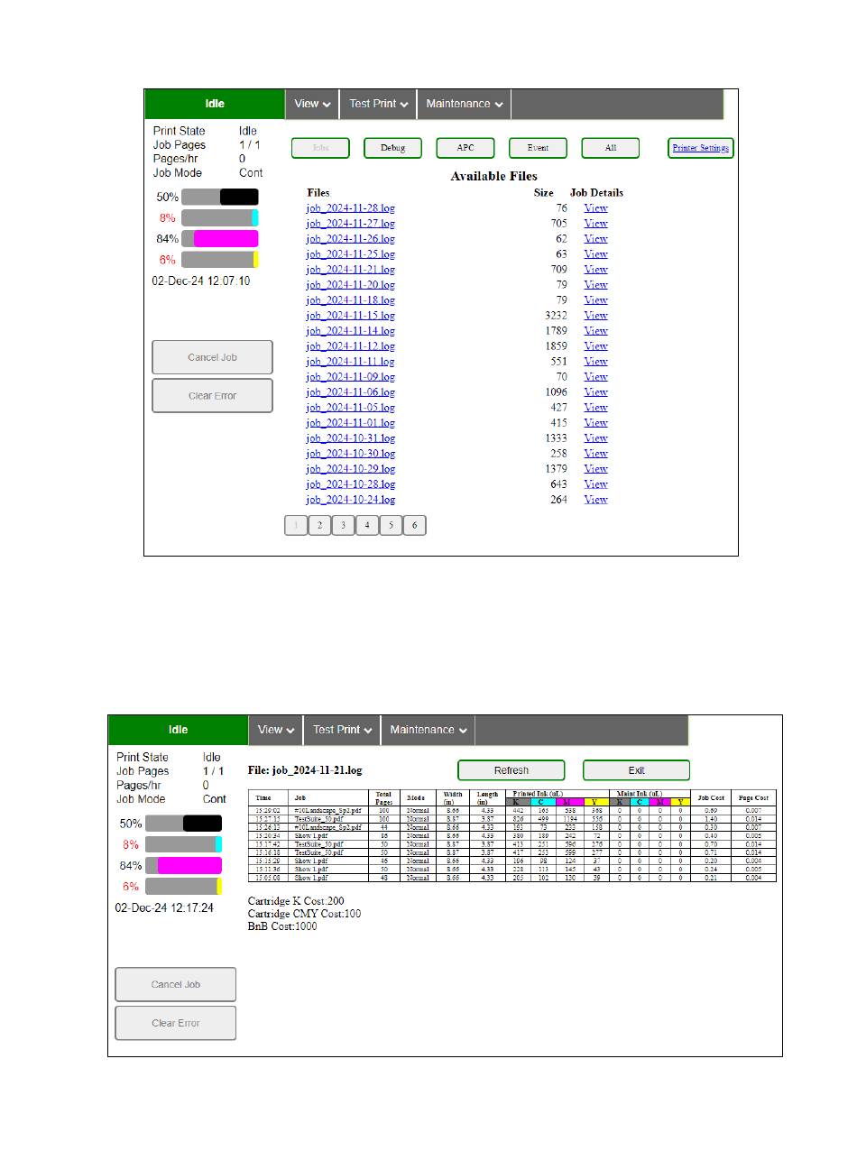Select the 15:05:08 time cell
Screen dimensions: 857x1151
269,878
